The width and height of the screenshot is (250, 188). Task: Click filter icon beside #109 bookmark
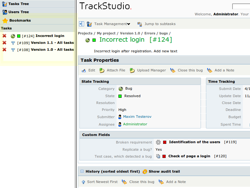(13, 43)
